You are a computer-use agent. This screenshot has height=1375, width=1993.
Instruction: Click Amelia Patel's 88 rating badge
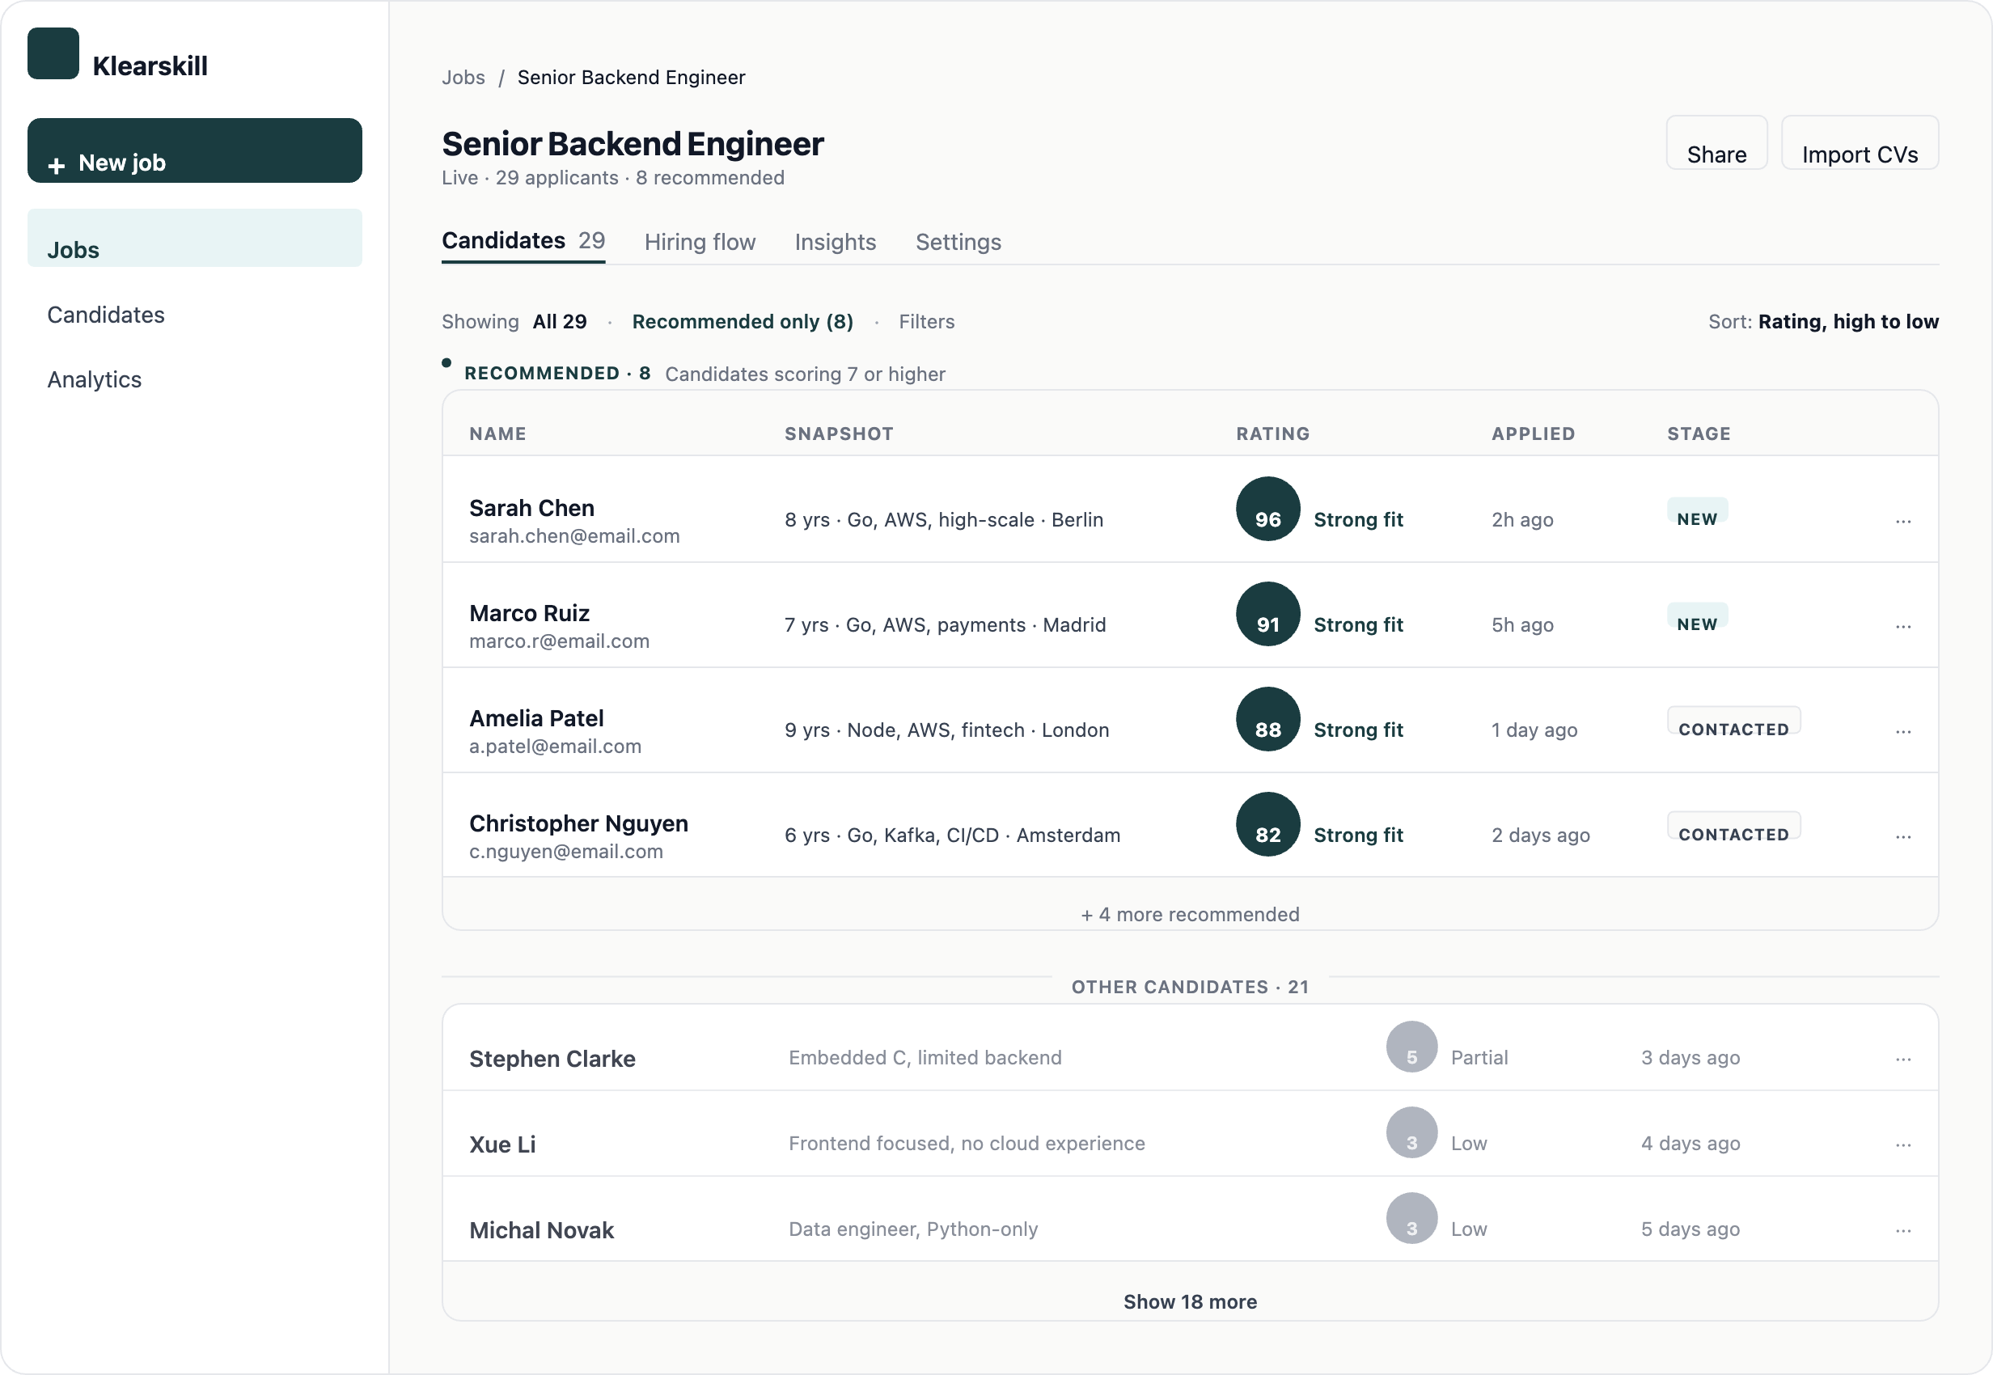[x=1267, y=719]
